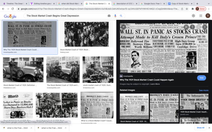Screen dimensions: 212x132
Task: Close the Editing timeline tab
Action: [x=54, y=4]
